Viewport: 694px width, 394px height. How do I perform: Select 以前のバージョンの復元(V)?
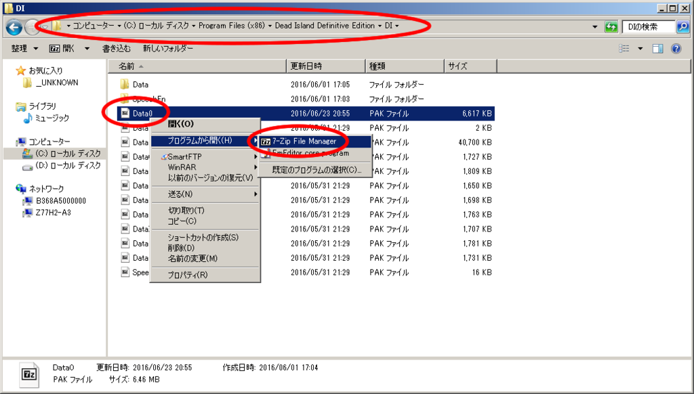[205, 178]
